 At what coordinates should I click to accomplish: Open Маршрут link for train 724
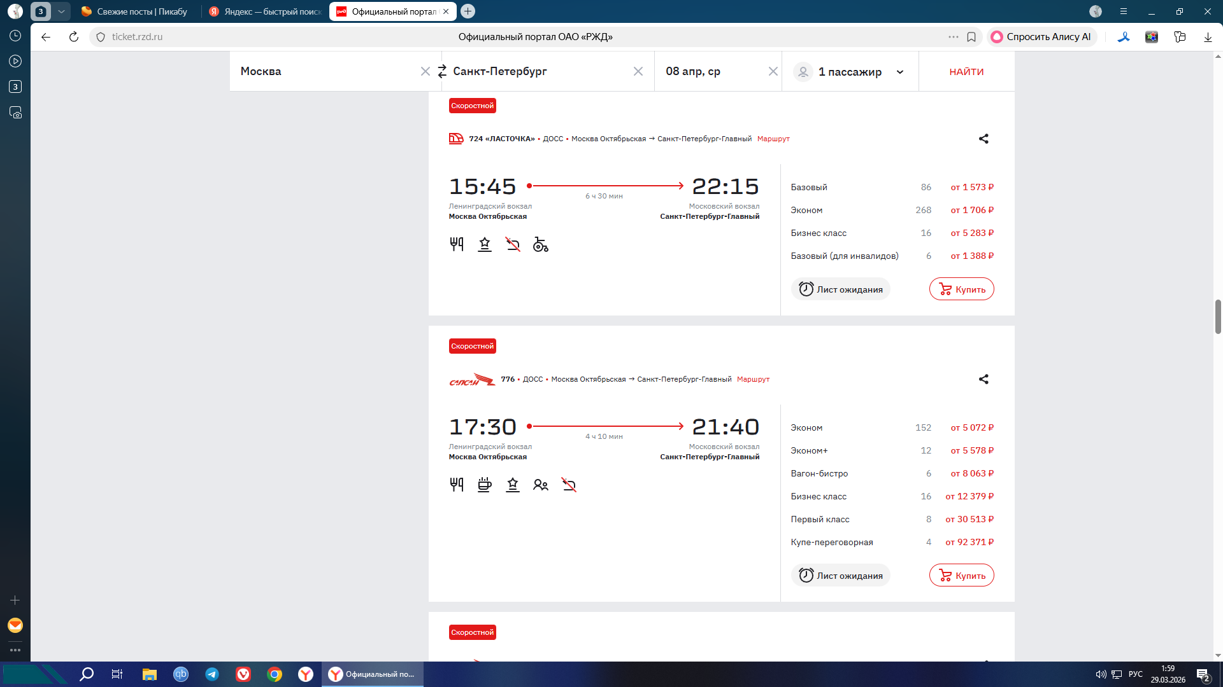pyautogui.click(x=773, y=139)
